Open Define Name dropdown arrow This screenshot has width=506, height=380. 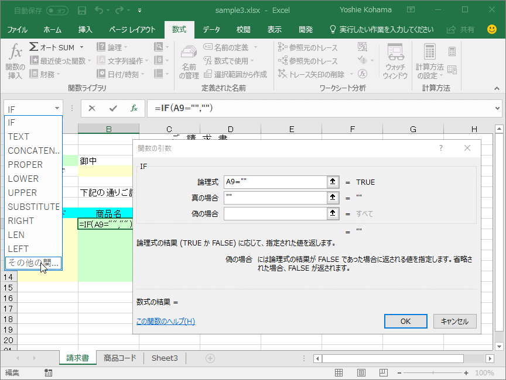tap(255, 47)
